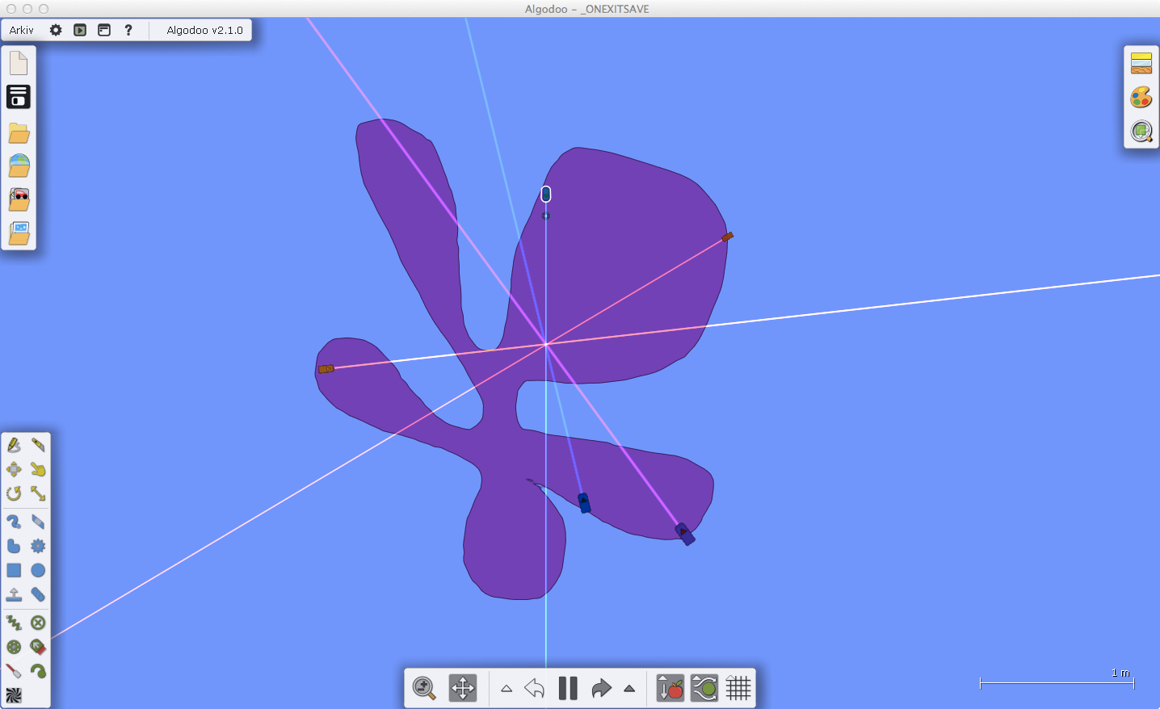The height and width of the screenshot is (709, 1160).
Task: Choose the Gear tool
Action: coord(38,546)
